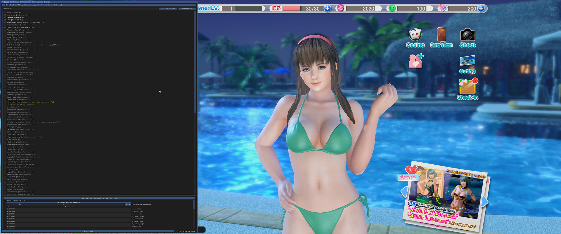Select the FilmGrain effect row
This screenshot has height=234, width=561.
coord(19,117)
